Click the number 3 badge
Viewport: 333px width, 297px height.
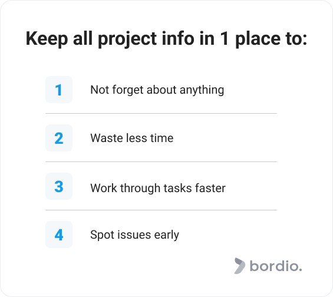59,186
